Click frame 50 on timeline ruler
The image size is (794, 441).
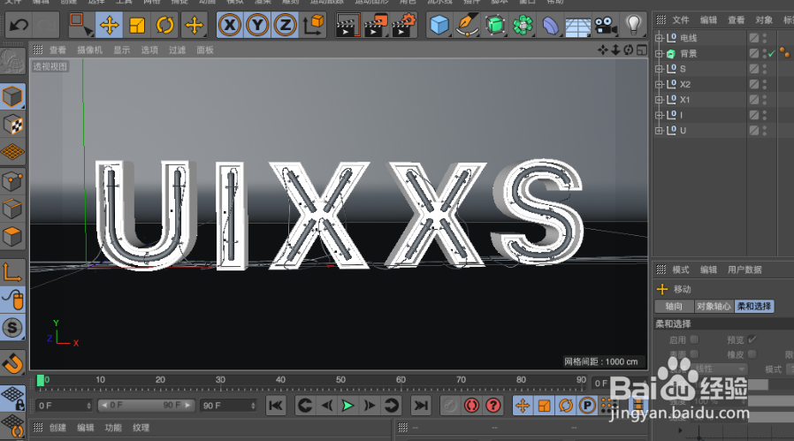tap(340, 380)
